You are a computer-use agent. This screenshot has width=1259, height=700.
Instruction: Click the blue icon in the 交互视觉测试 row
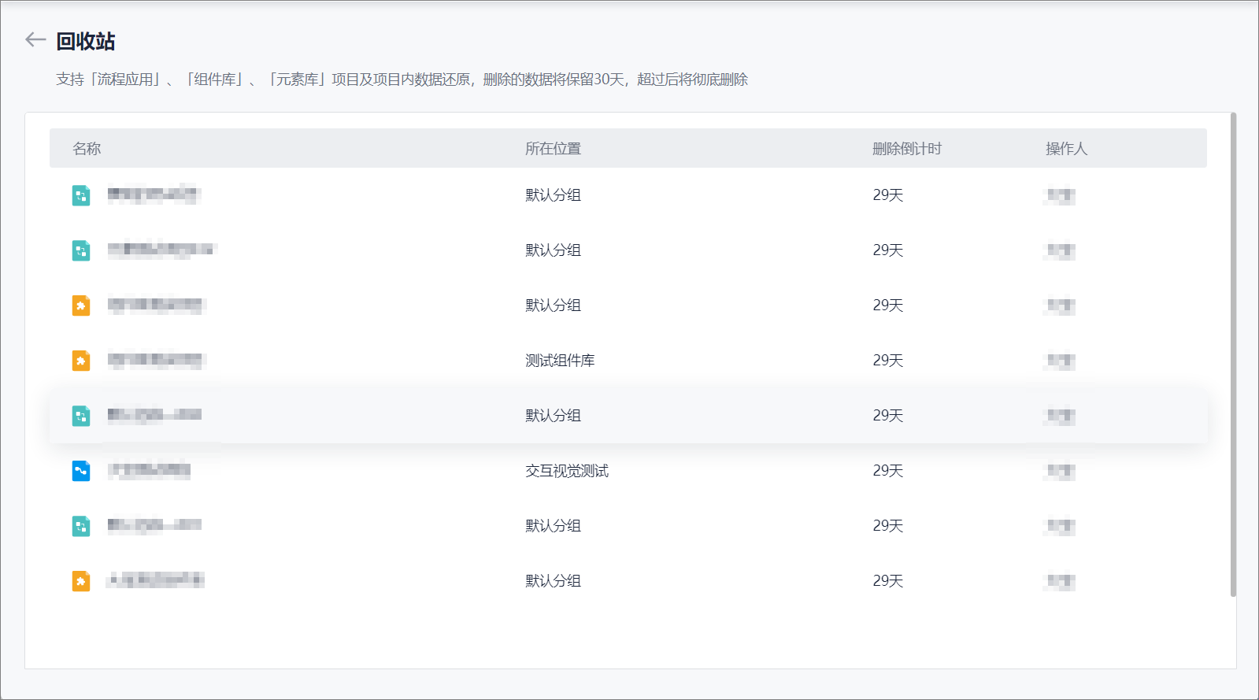click(x=81, y=471)
